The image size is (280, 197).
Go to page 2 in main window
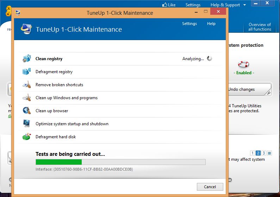[x=258, y=153]
